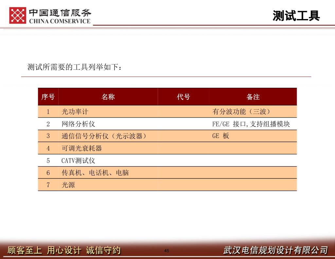Viewport: 335px width, 259px height.
Task: Click the footer company name 武汉电信规划设计有限公司
Action: click(x=275, y=250)
